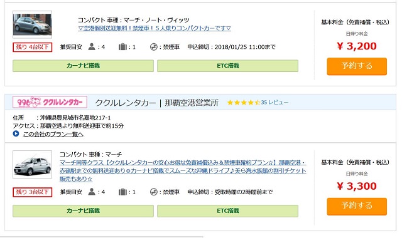Screen dimensions: 402x238
Task: Click the blue arrow icon beside プラン一覧へ
Action: coord(16,133)
